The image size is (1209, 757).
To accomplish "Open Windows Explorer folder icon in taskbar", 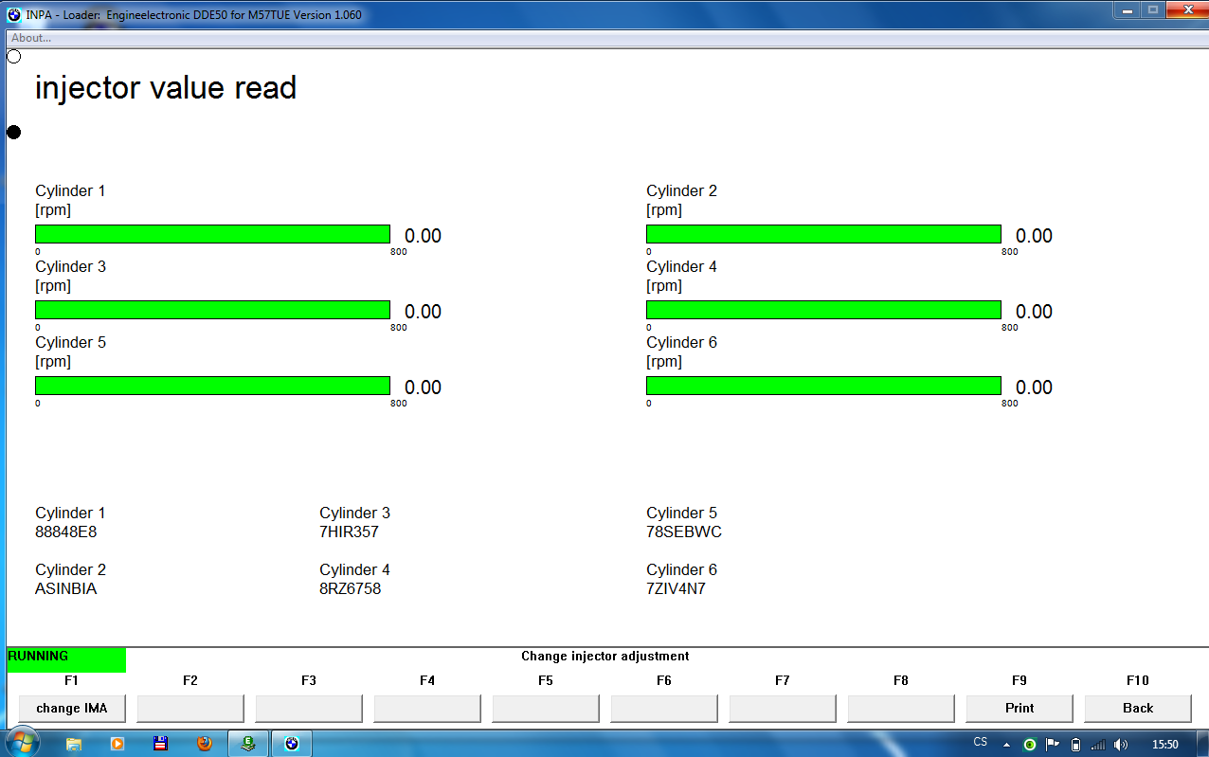I will 73,744.
